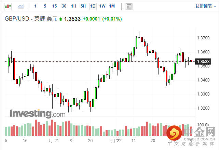Click the green up arrow indicator

click(60, 19)
